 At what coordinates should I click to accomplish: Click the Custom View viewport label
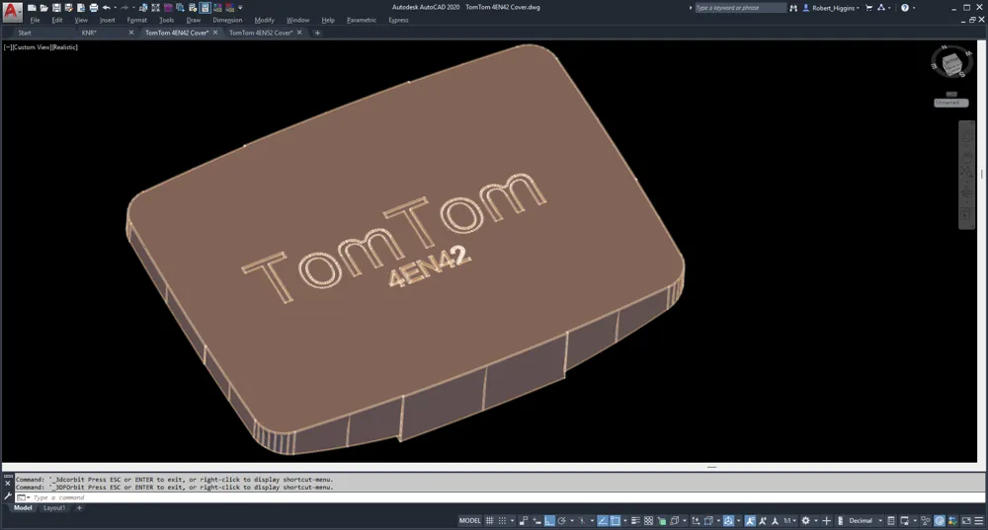(31, 47)
